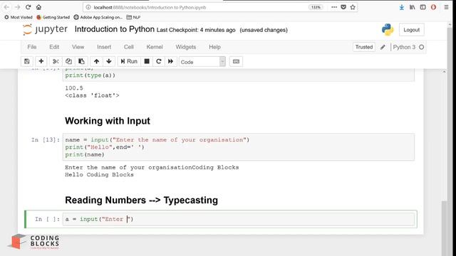Click the output value 100.5
This screenshot has height=256, width=456.
tap(74, 88)
